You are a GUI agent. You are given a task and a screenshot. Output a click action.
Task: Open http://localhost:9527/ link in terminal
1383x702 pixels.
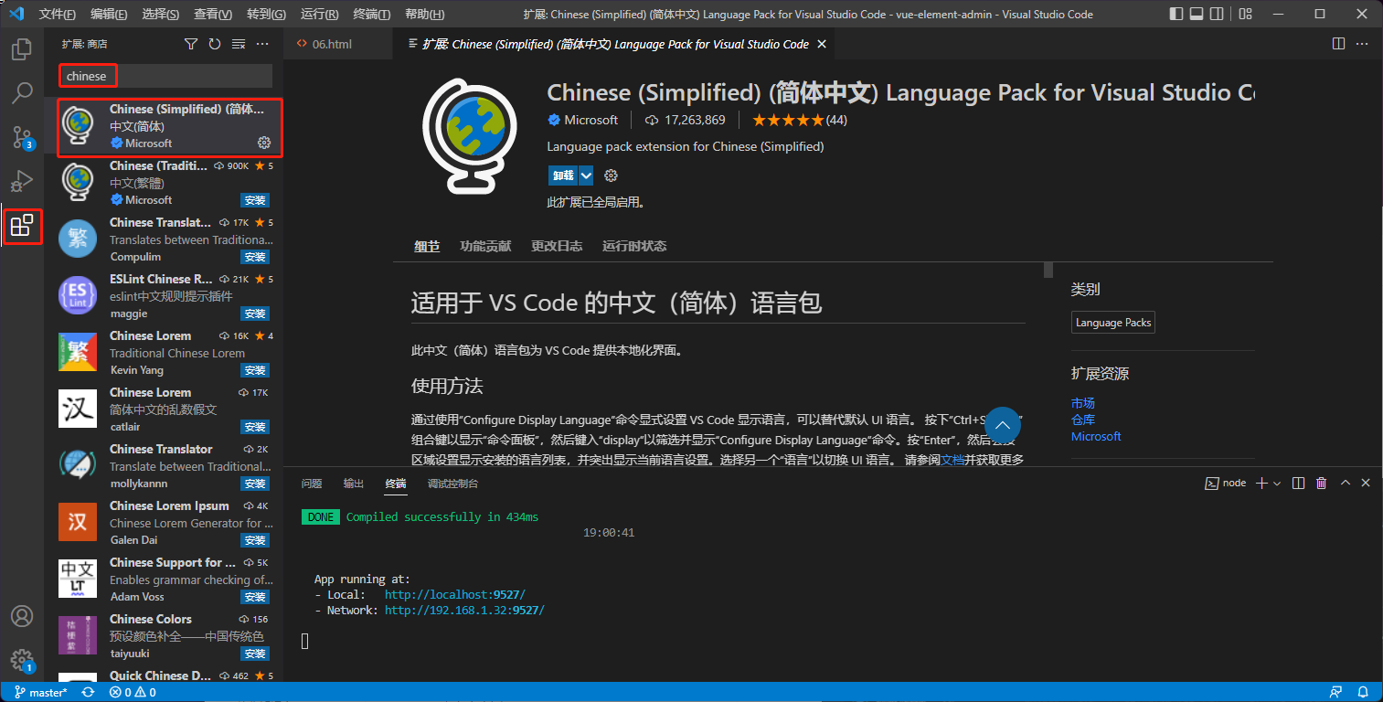[x=454, y=594]
